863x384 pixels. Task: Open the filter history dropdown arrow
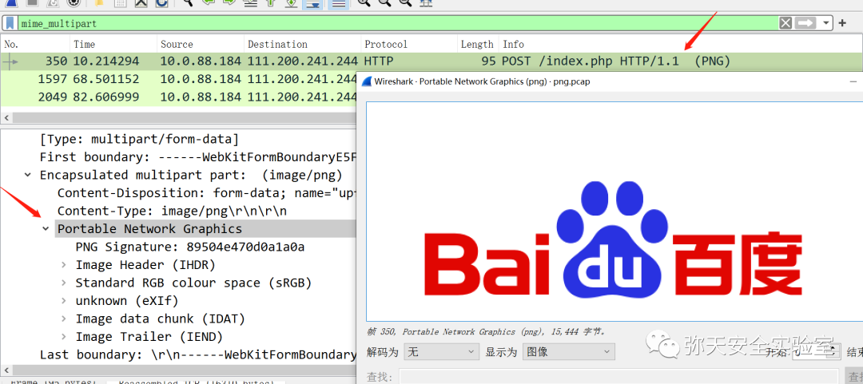(x=825, y=23)
